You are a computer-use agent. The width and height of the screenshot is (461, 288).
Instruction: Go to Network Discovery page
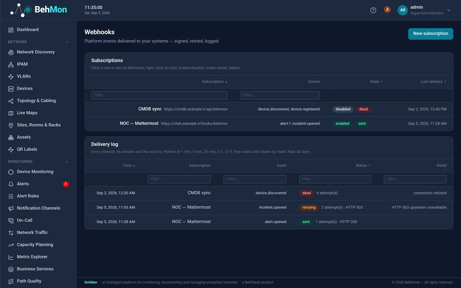(x=38, y=52)
